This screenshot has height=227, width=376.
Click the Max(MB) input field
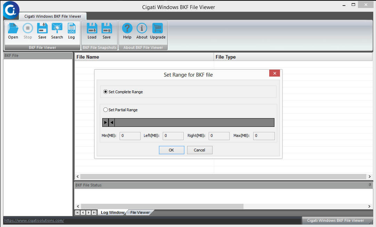264,136
